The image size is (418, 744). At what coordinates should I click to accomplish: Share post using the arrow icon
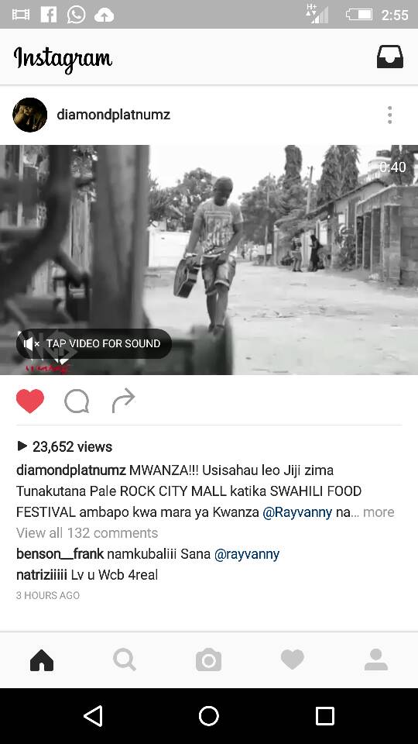point(123,401)
